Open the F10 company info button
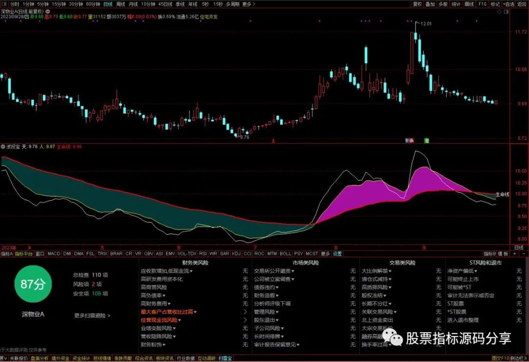The width and height of the screenshot is (529, 362). click(482, 4)
